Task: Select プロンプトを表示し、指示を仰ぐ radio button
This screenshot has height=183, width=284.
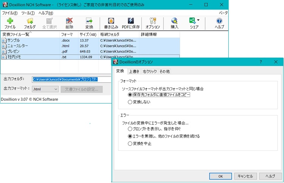Action: pyautogui.click(x=130, y=129)
